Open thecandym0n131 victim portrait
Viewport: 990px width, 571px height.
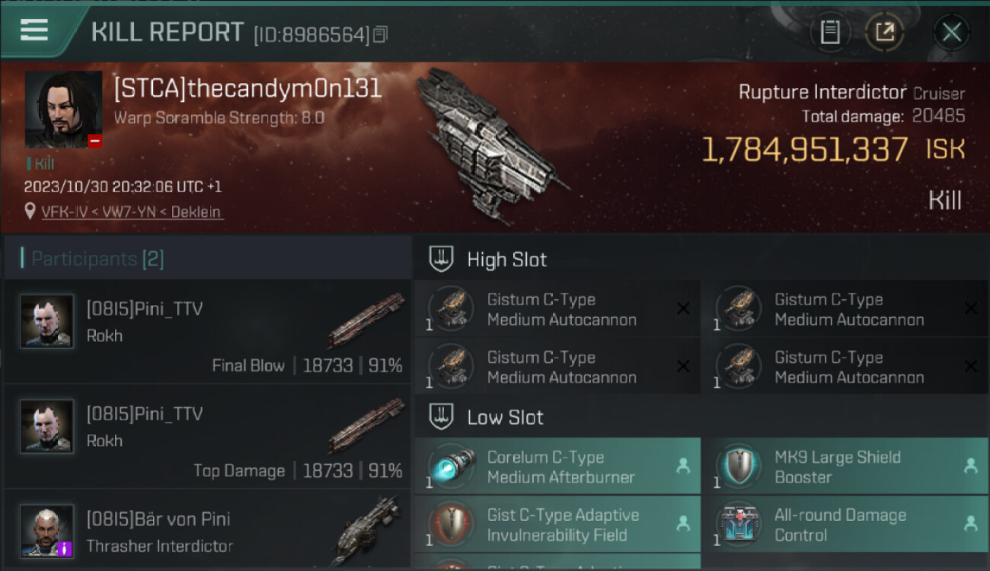point(63,110)
